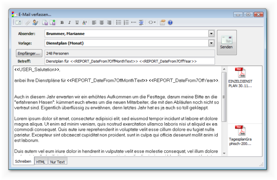Click the toolbar drag handle grip

pos(13,22)
